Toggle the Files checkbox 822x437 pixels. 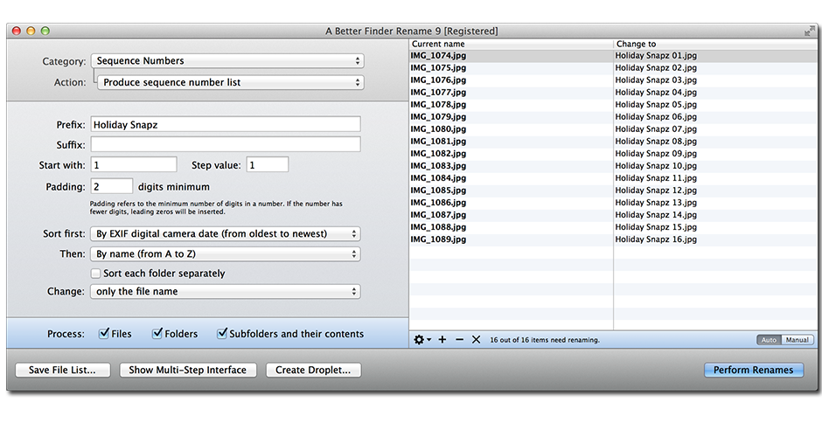click(x=104, y=333)
